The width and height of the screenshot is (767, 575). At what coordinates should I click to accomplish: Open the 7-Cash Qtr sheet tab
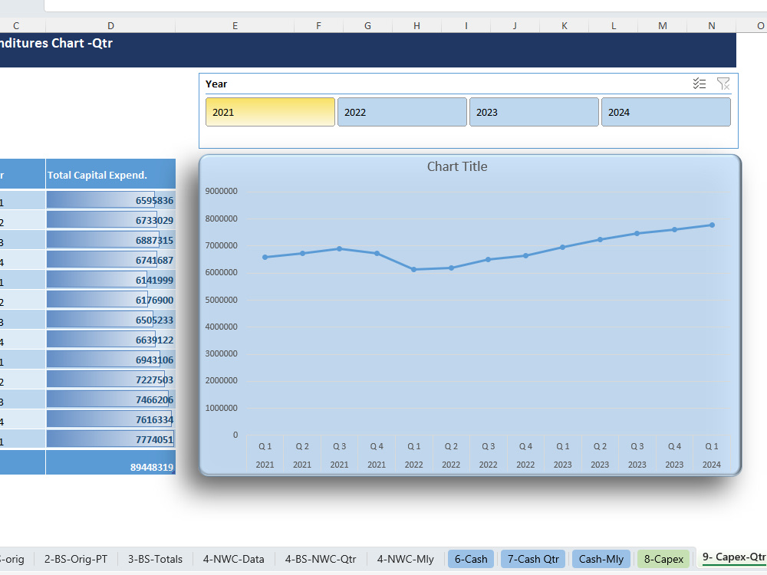click(x=532, y=559)
